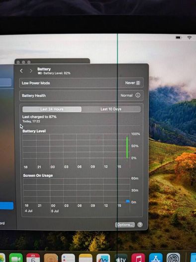The width and height of the screenshot is (196, 262).
Task: Switch to the Last 10 Days tab
Action: [x=111, y=109]
